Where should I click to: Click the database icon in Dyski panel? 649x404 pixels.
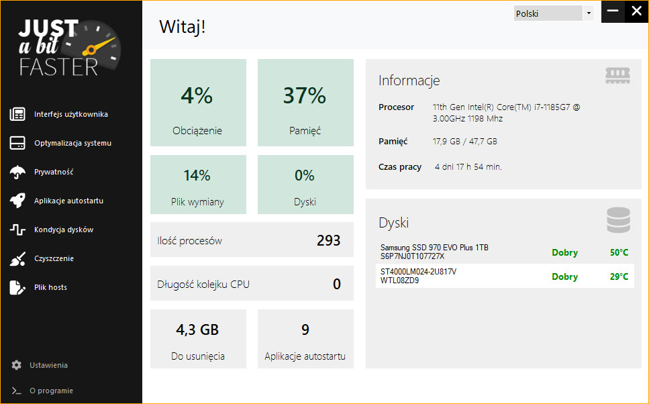[x=618, y=220]
